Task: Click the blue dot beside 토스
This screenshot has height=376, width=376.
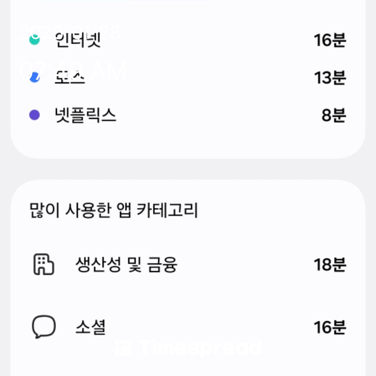Action: pyautogui.click(x=34, y=77)
